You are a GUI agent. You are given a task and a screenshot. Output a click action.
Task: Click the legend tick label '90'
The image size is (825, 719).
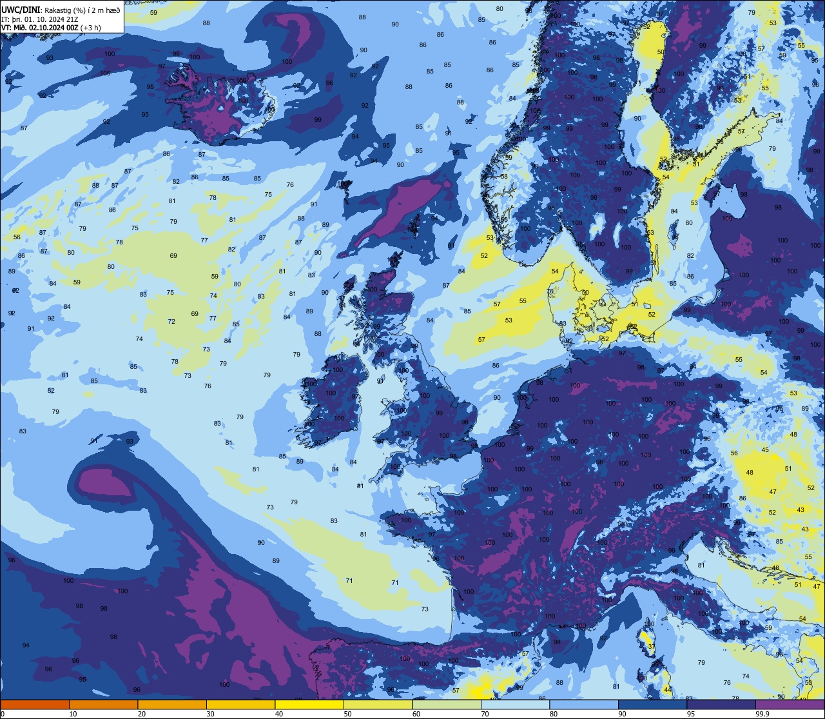click(x=622, y=714)
